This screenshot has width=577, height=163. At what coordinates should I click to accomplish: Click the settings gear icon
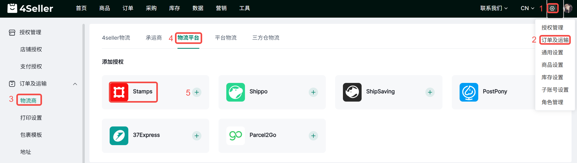click(552, 8)
